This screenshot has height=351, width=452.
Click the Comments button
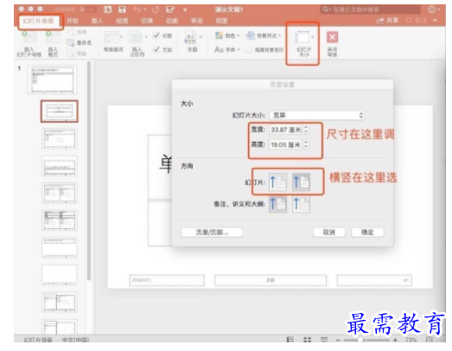tap(416, 21)
